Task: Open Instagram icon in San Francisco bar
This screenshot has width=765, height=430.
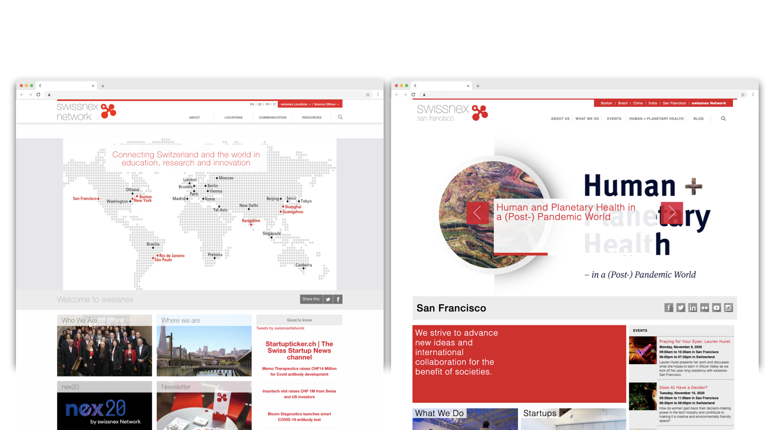Action: (729, 308)
